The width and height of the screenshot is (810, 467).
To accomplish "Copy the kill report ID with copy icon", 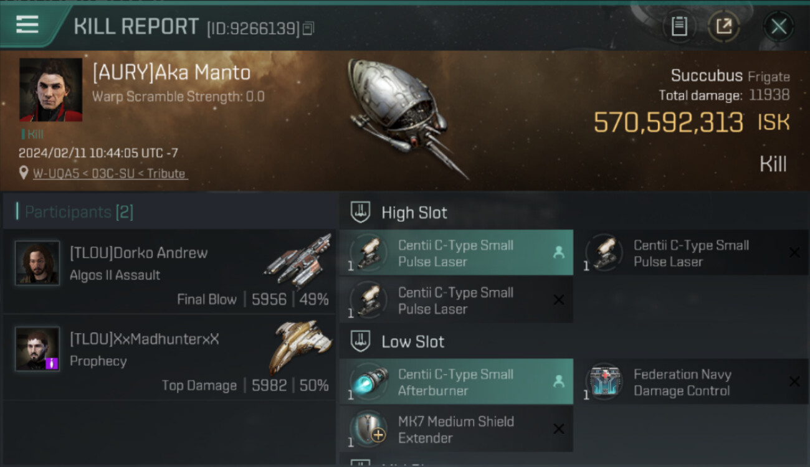I will [x=308, y=28].
